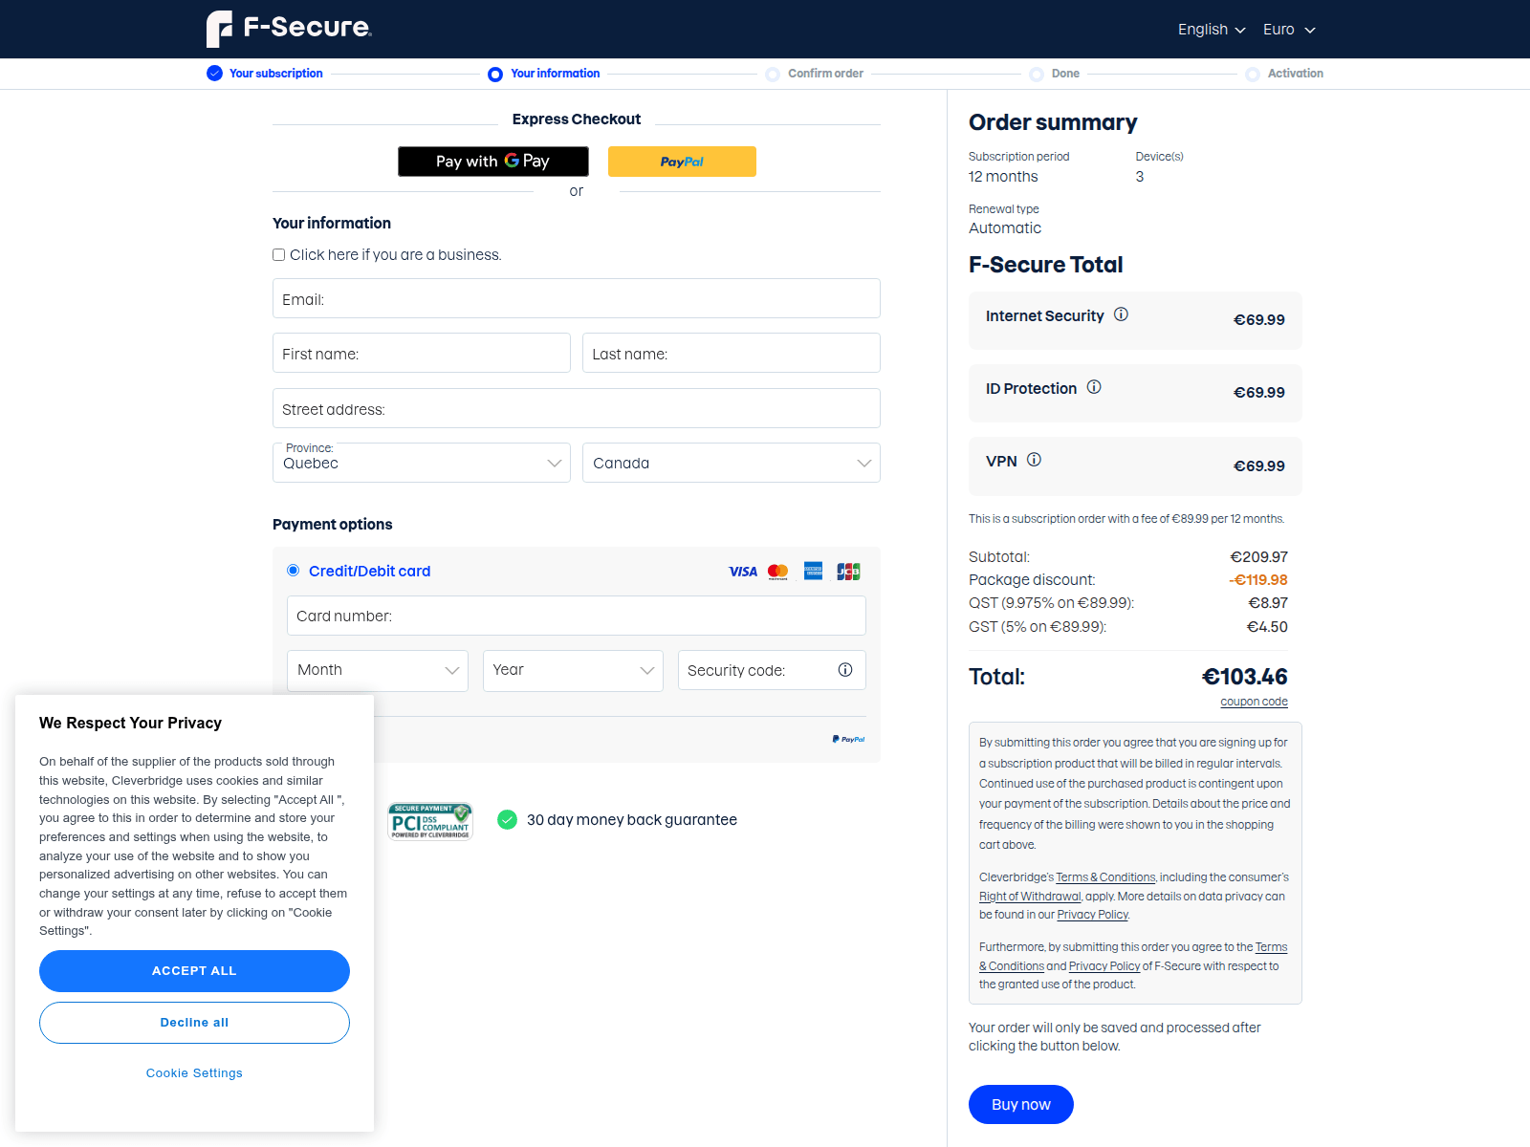Open card expiry Year dropdown
This screenshot has width=1530, height=1147.
click(x=573, y=670)
